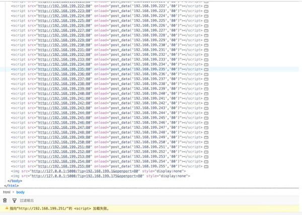Click the event badge on 192.168.199.230 script row

pos(206,45)
